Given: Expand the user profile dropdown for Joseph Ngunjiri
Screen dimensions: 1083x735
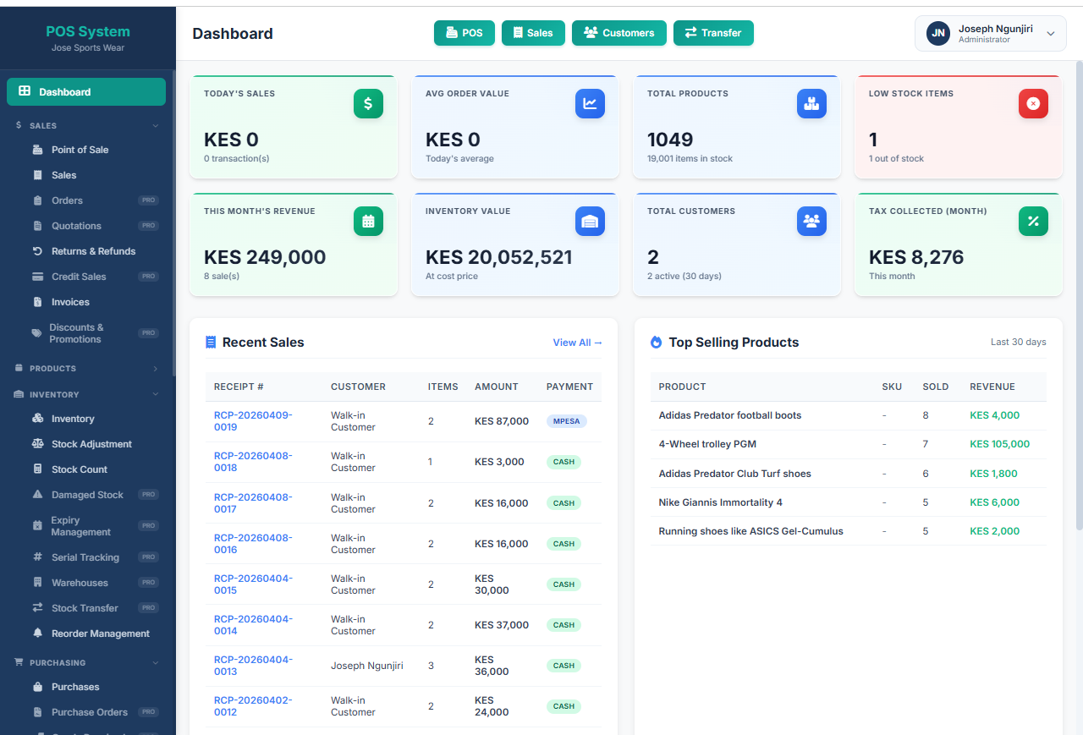Looking at the screenshot, I should pyautogui.click(x=990, y=33).
